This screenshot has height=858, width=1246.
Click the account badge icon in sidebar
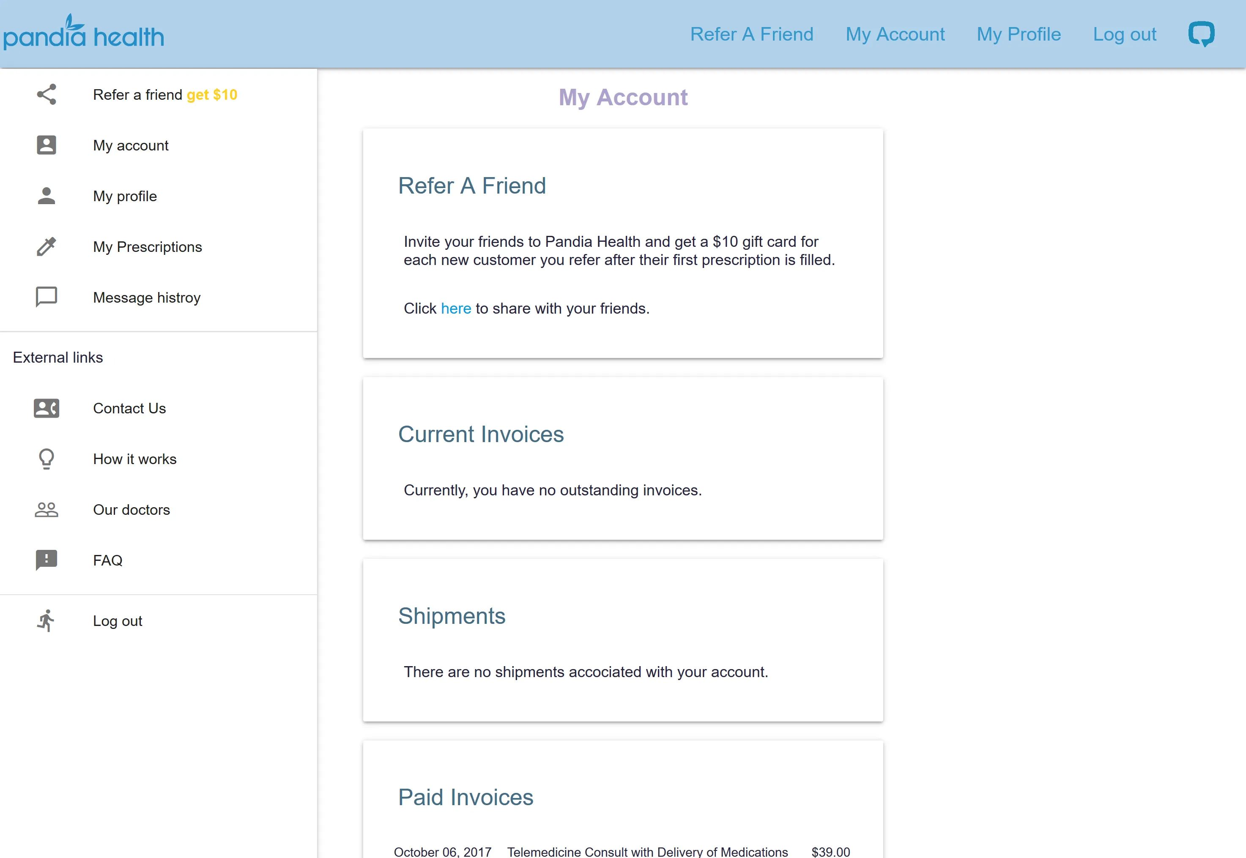[x=46, y=145]
